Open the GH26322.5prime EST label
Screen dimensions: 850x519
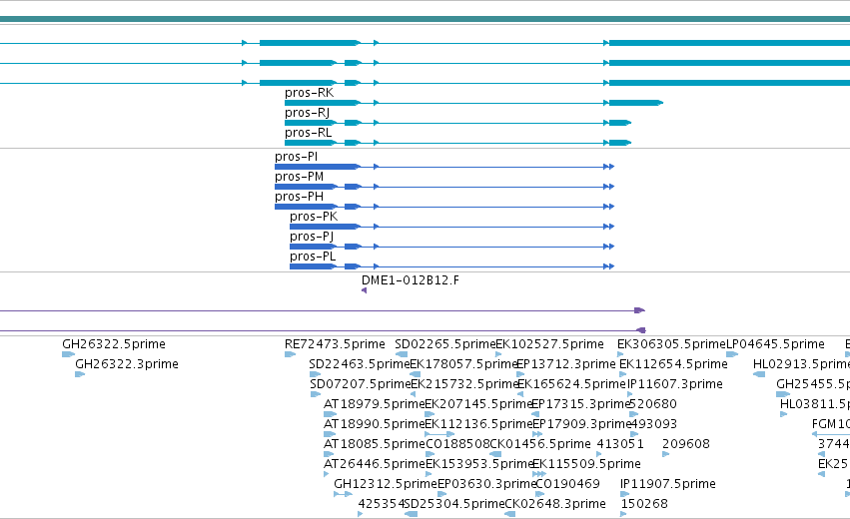point(114,344)
